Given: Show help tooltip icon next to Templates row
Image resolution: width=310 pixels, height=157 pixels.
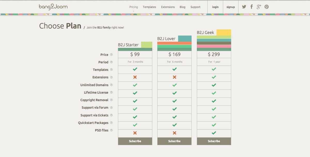Looking at the screenshot, I should (111, 70).
